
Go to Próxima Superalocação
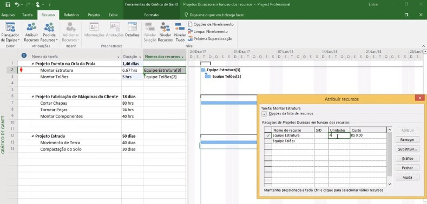pyautogui.click(x=210, y=38)
